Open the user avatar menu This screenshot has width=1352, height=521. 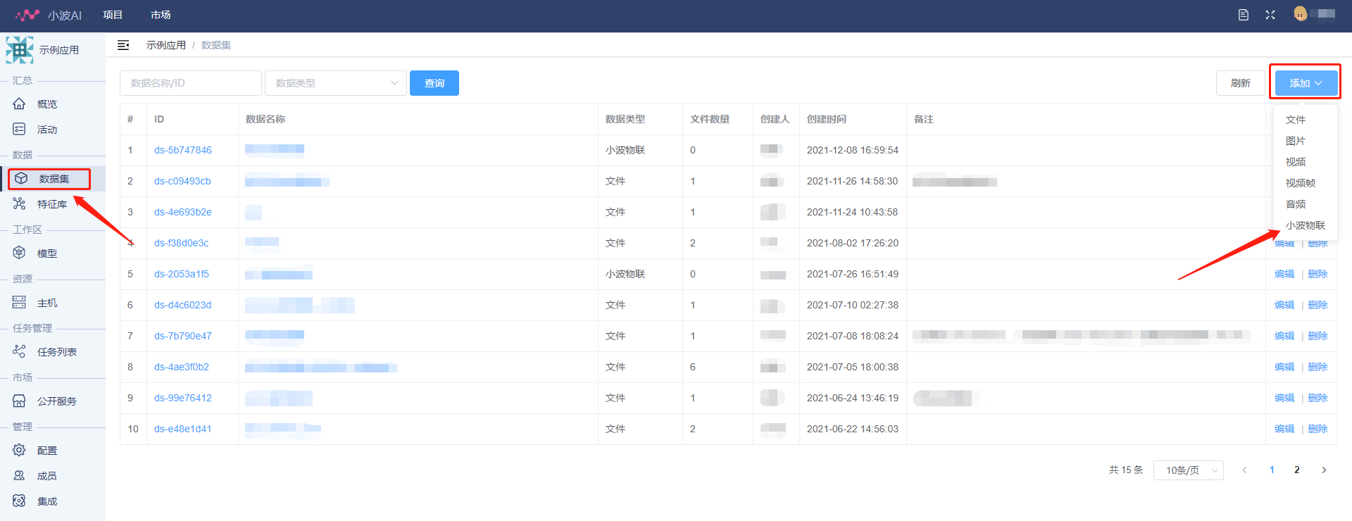point(1301,14)
